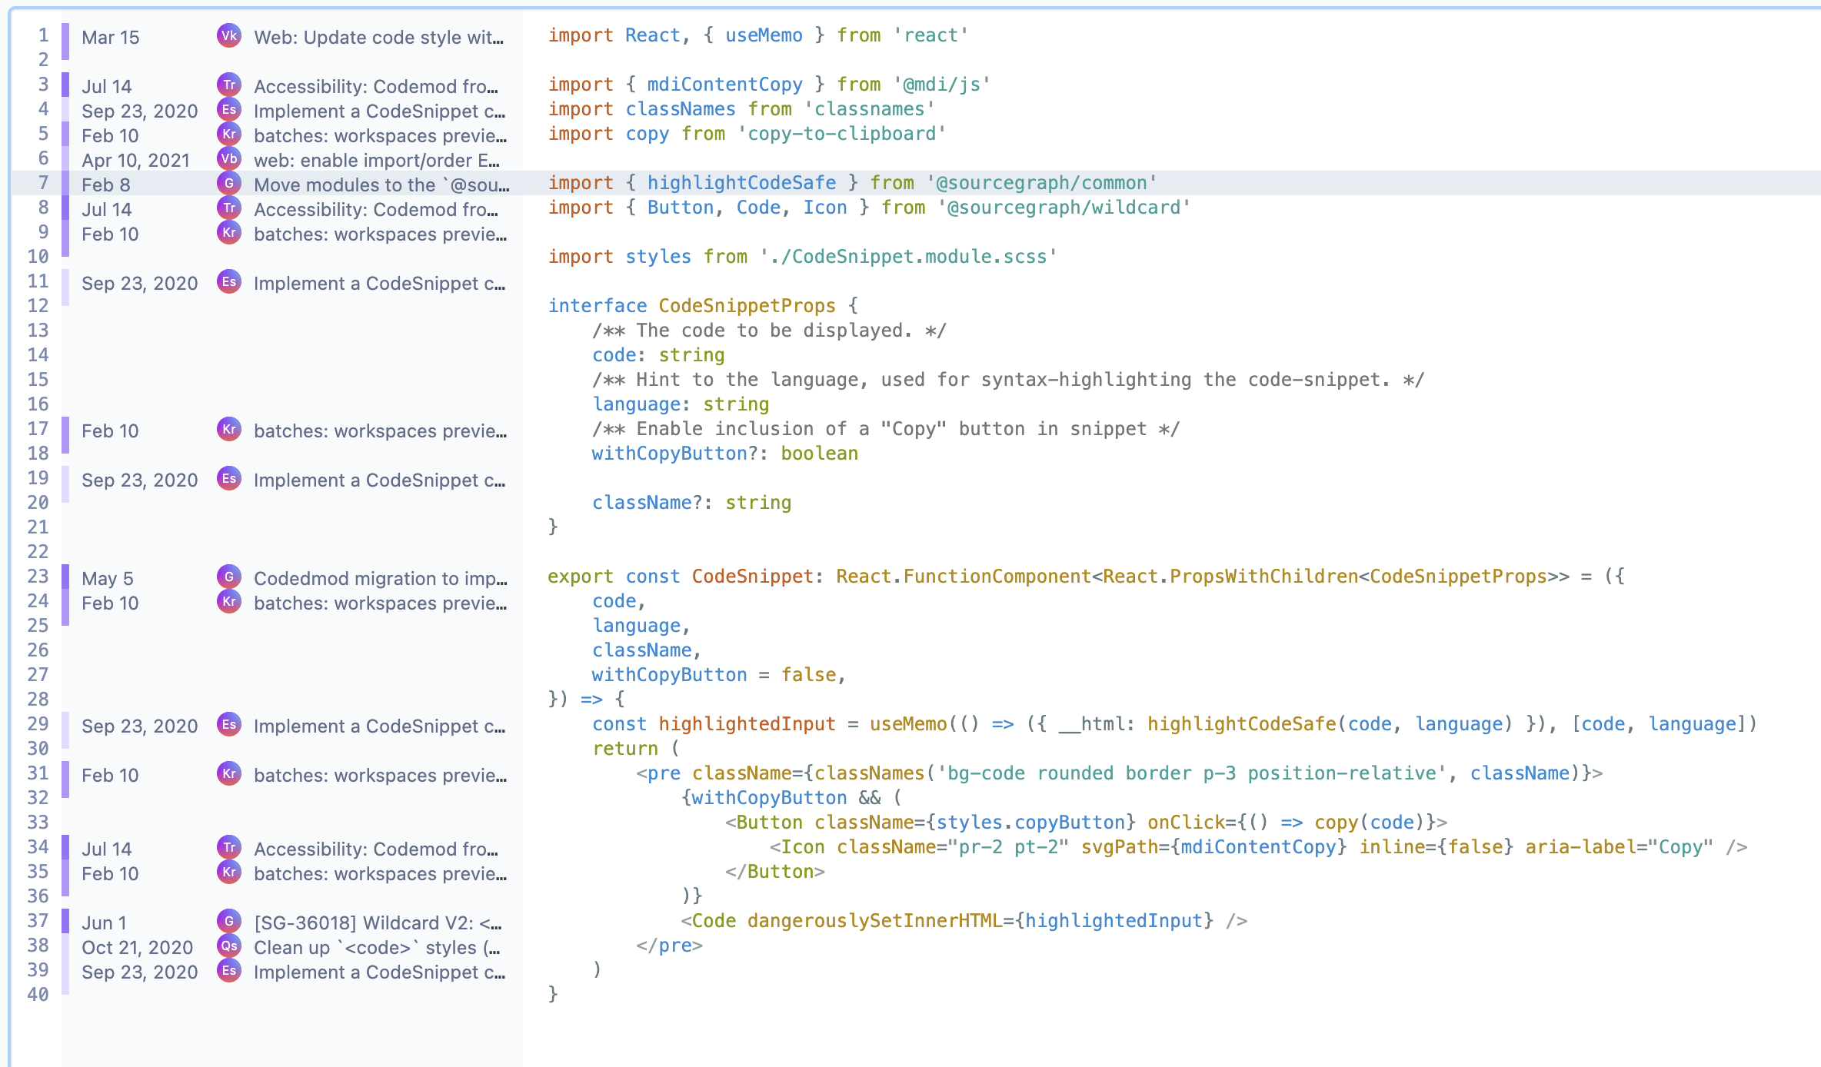
Task: Click the Es avatar on line 4
Action: tap(229, 109)
